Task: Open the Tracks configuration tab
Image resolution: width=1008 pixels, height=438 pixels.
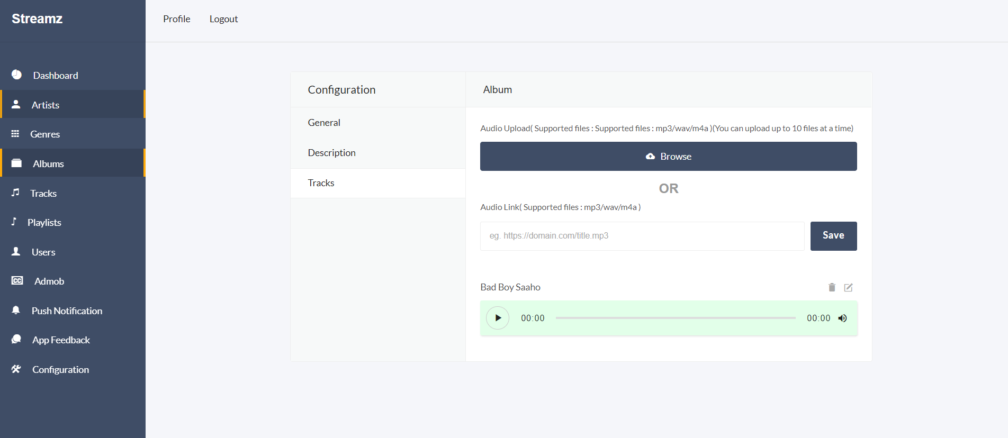Action: pyautogui.click(x=321, y=183)
